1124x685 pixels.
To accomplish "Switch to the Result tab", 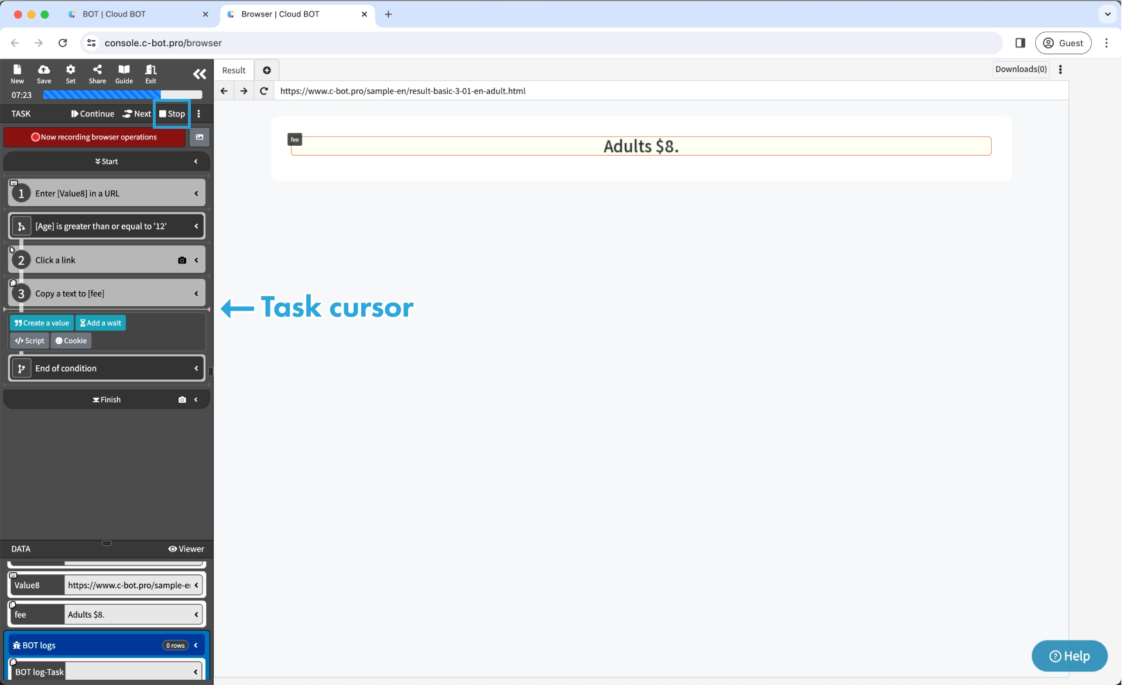I will click(234, 70).
